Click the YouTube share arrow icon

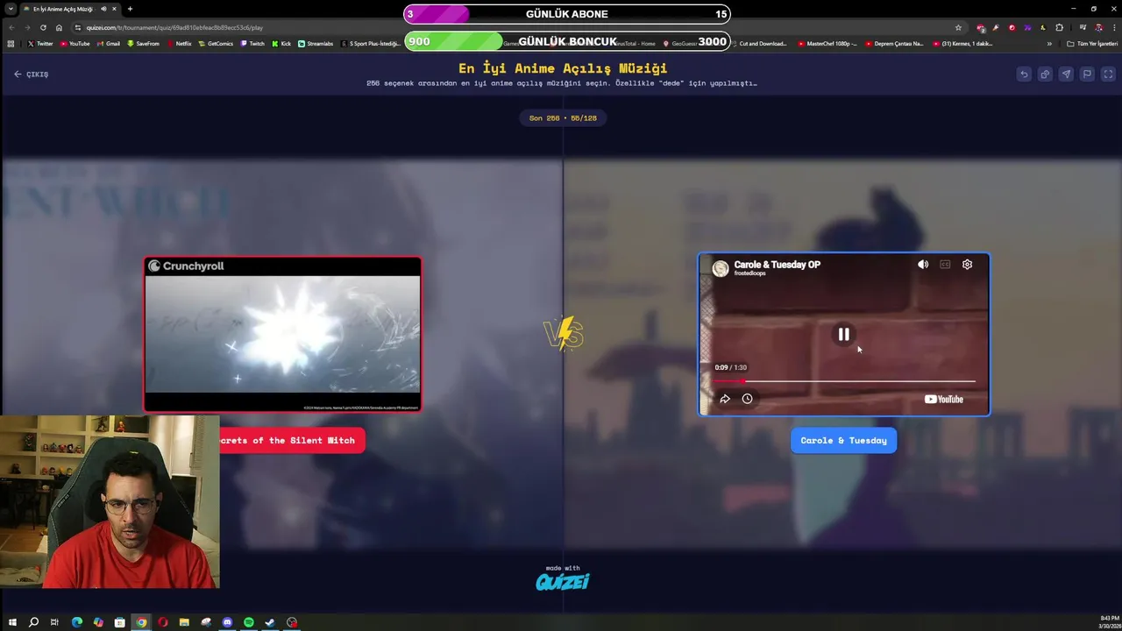tap(725, 399)
